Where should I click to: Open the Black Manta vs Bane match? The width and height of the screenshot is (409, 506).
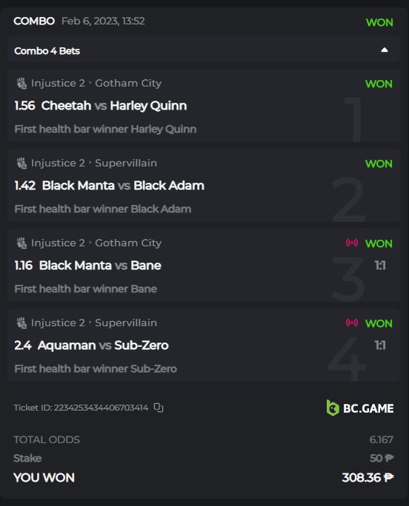tap(100, 266)
